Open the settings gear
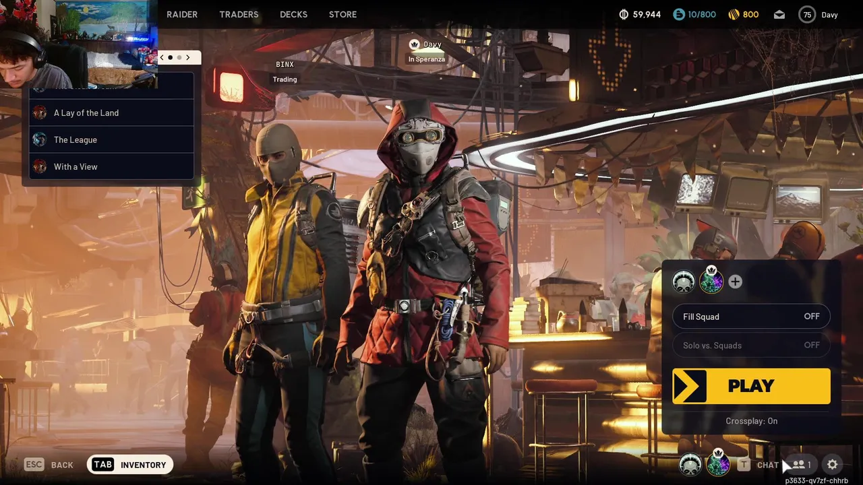Viewport: 863px width, 485px height. click(x=833, y=464)
